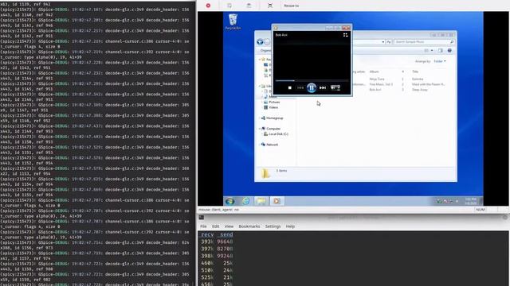Select Favorites in navigation pane

267,60
